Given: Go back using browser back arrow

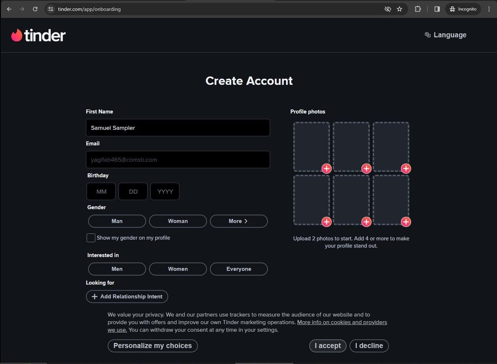Looking at the screenshot, I should click(9, 9).
